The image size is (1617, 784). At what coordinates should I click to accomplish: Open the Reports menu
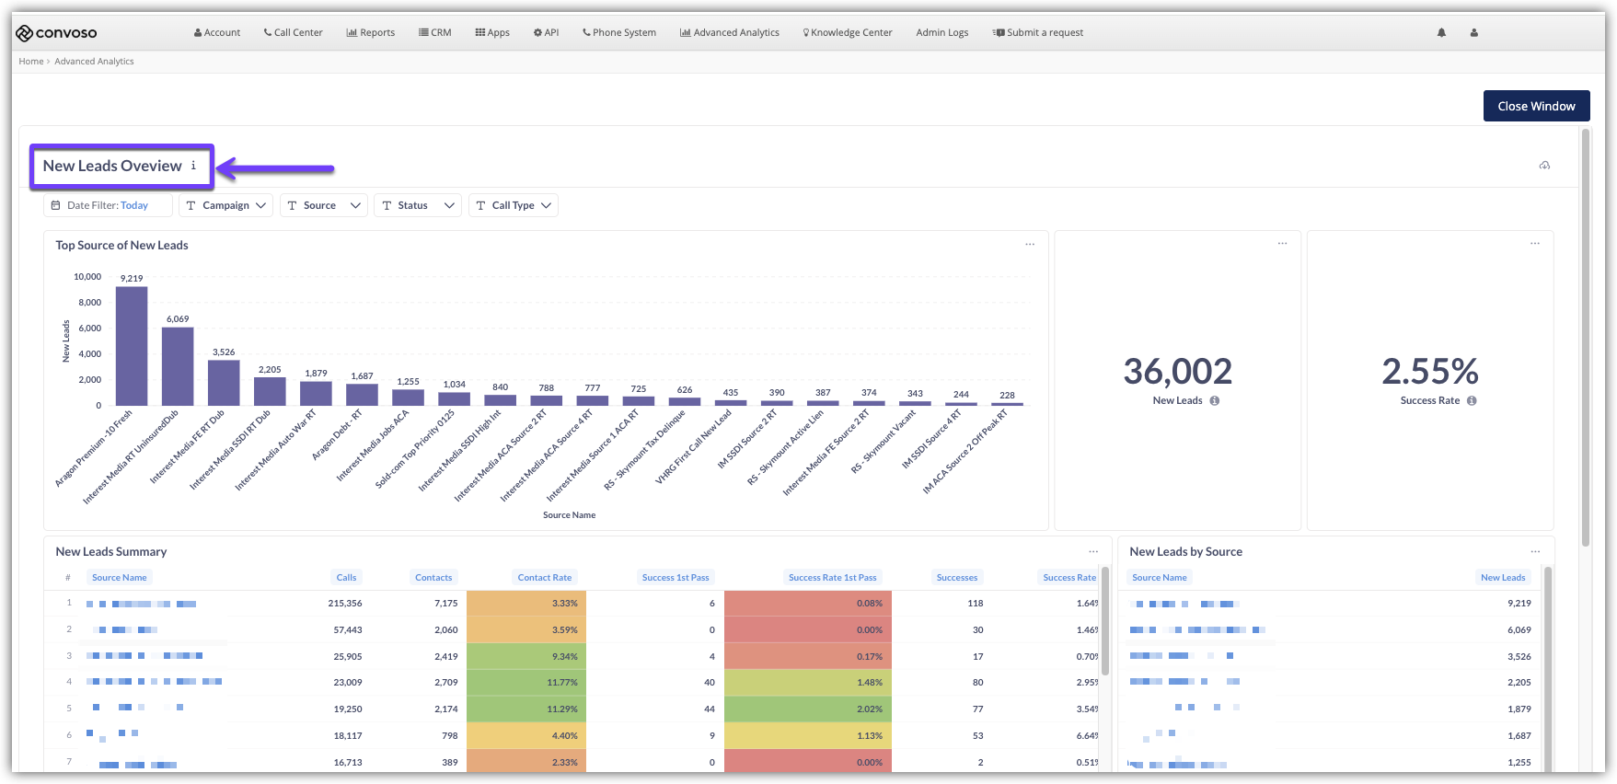371,33
